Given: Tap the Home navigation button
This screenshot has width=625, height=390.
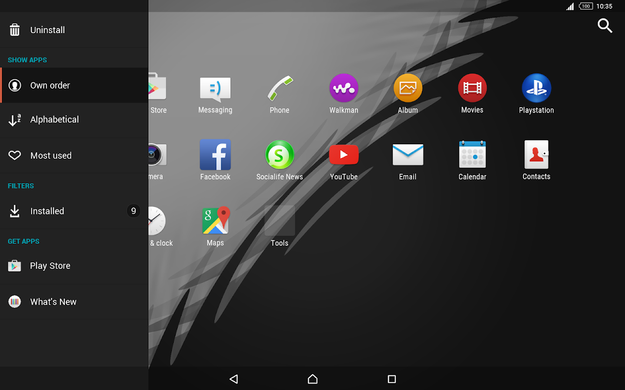Looking at the screenshot, I should [312, 379].
